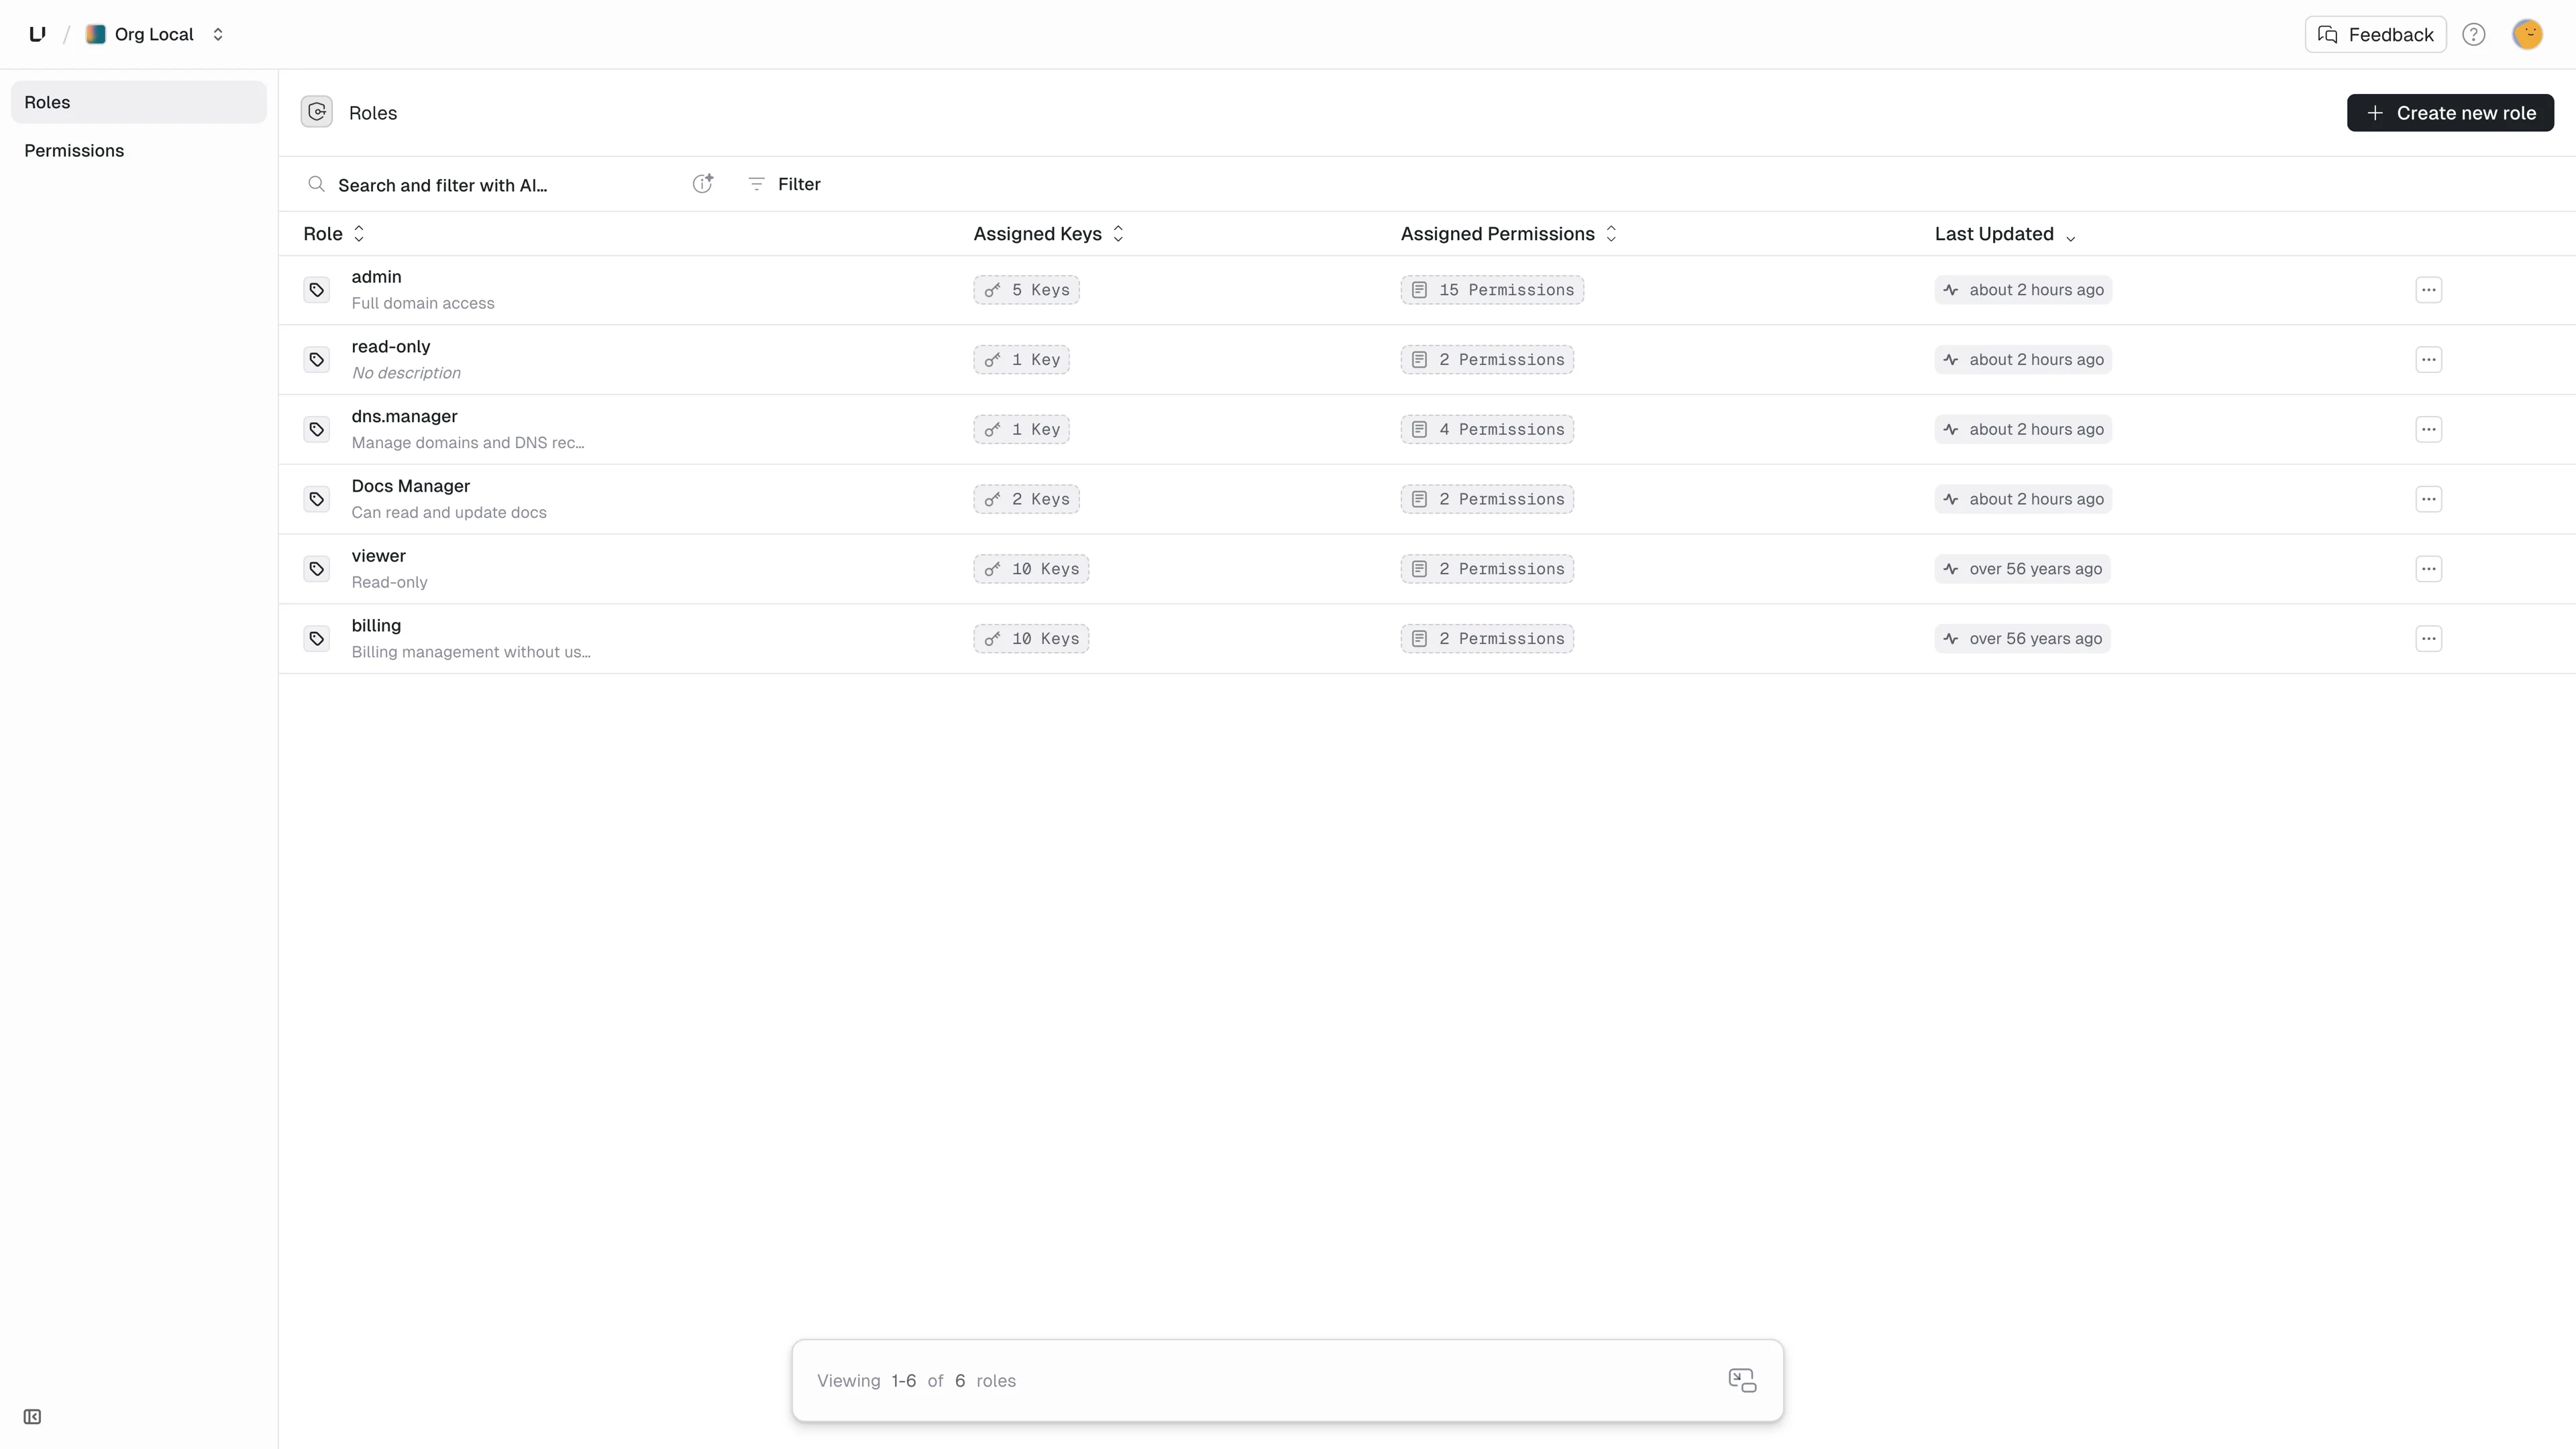The image size is (2576, 1449).
Task: Open the Feedback dialog
Action: click(x=2375, y=34)
